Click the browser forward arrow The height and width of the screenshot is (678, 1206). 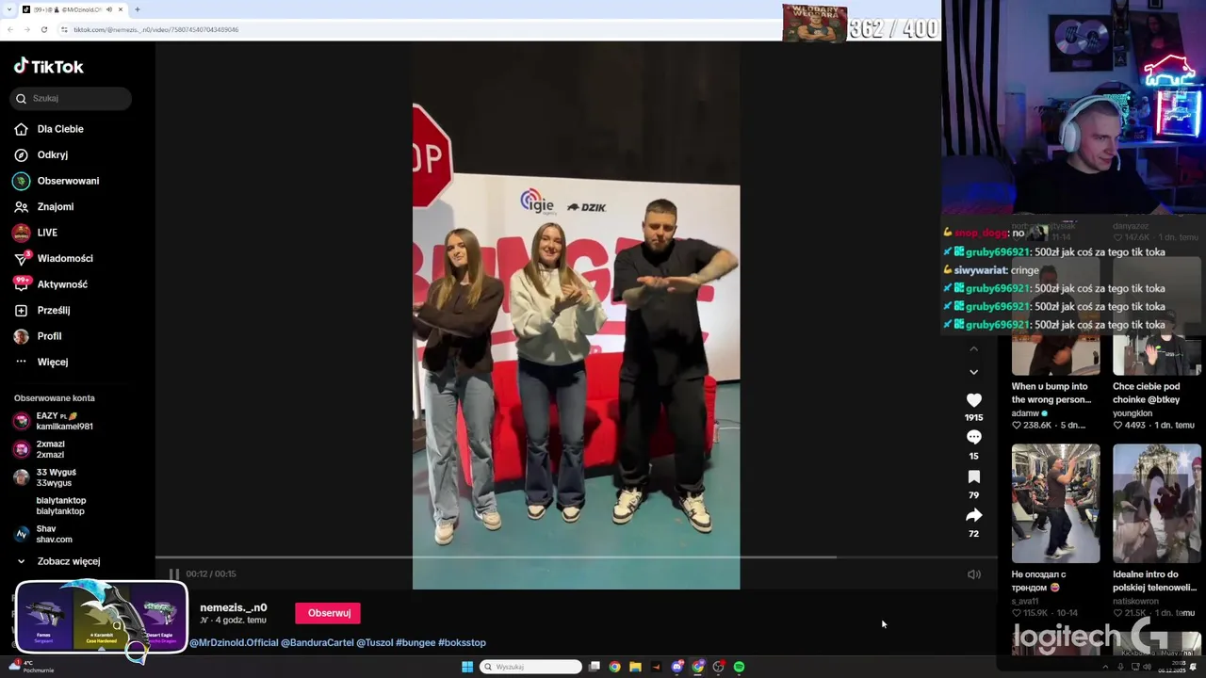(26, 29)
